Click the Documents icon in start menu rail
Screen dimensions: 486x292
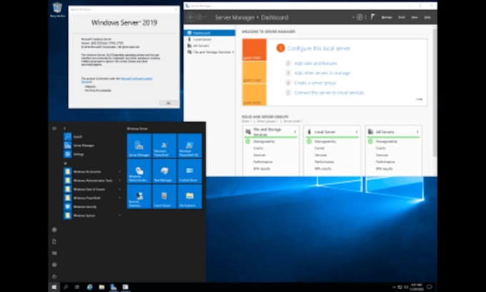tap(54, 241)
